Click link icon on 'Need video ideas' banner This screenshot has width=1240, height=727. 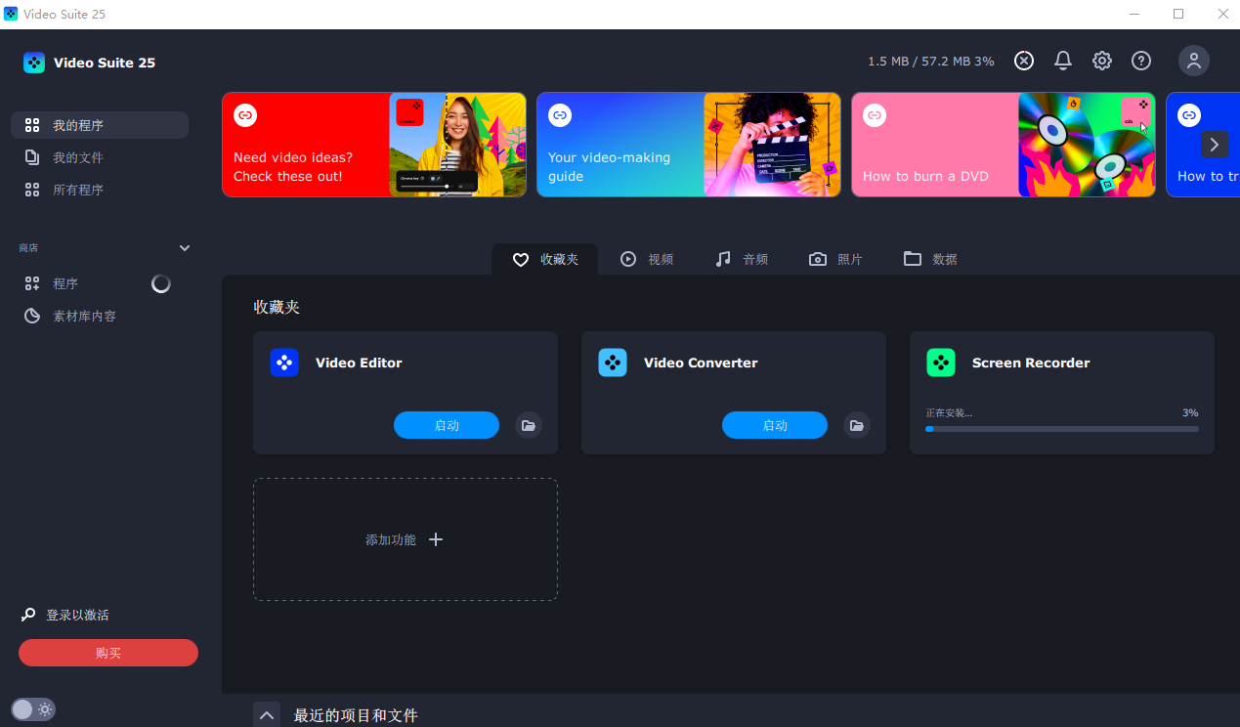coord(245,115)
